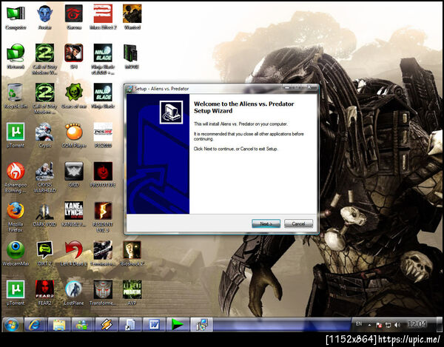Click the setup installer taskbar button
The width and height of the screenshot is (444, 347).
(x=201, y=325)
